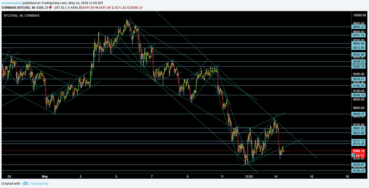Select the 9448.43 price level label
Image resolution: width=369 pixels, height=188 pixels.
click(x=358, y=62)
